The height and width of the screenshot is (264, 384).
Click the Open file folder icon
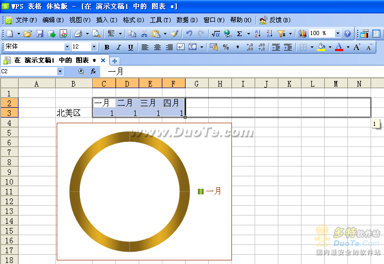[28, 34]
